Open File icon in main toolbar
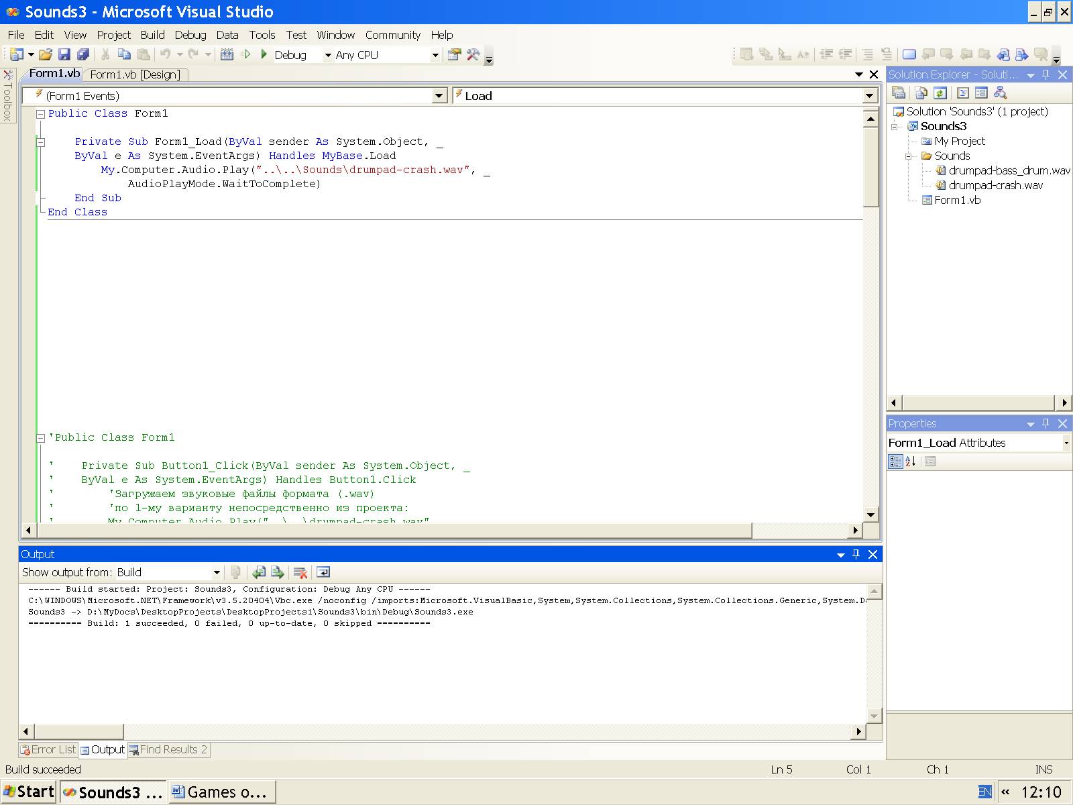 (46, 55)
